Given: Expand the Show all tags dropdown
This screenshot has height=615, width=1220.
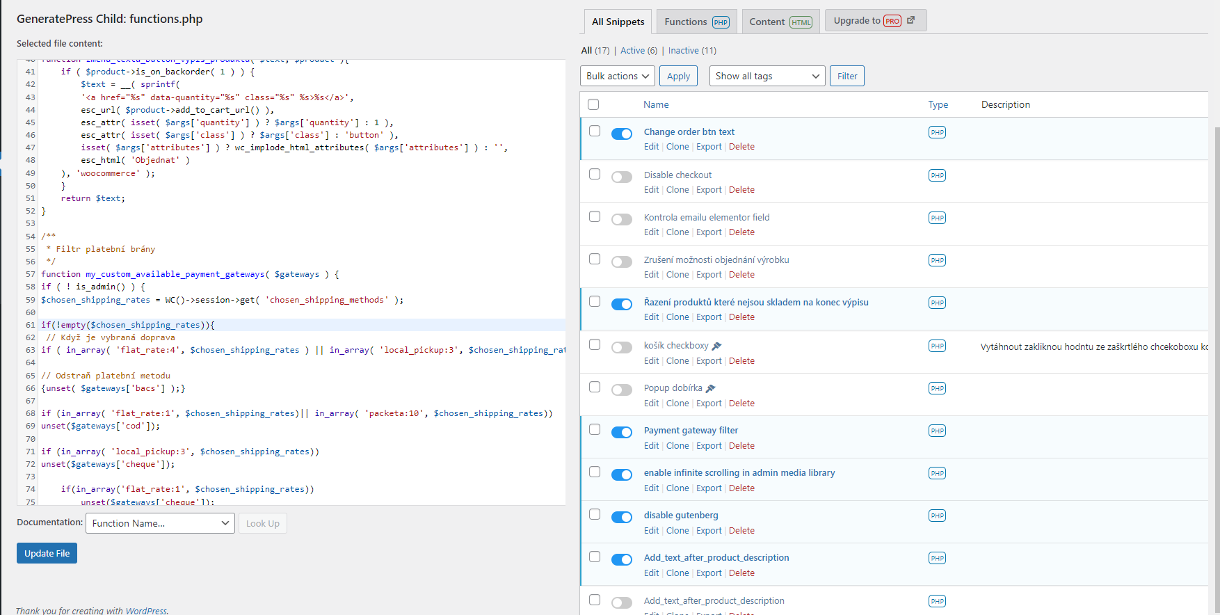Looking at the screenshot, I should pos(766,76).
